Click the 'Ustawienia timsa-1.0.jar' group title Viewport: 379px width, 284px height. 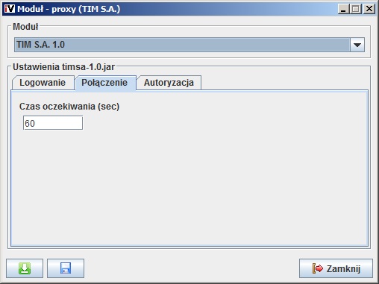pyautogui.click(x=63, y=67)
